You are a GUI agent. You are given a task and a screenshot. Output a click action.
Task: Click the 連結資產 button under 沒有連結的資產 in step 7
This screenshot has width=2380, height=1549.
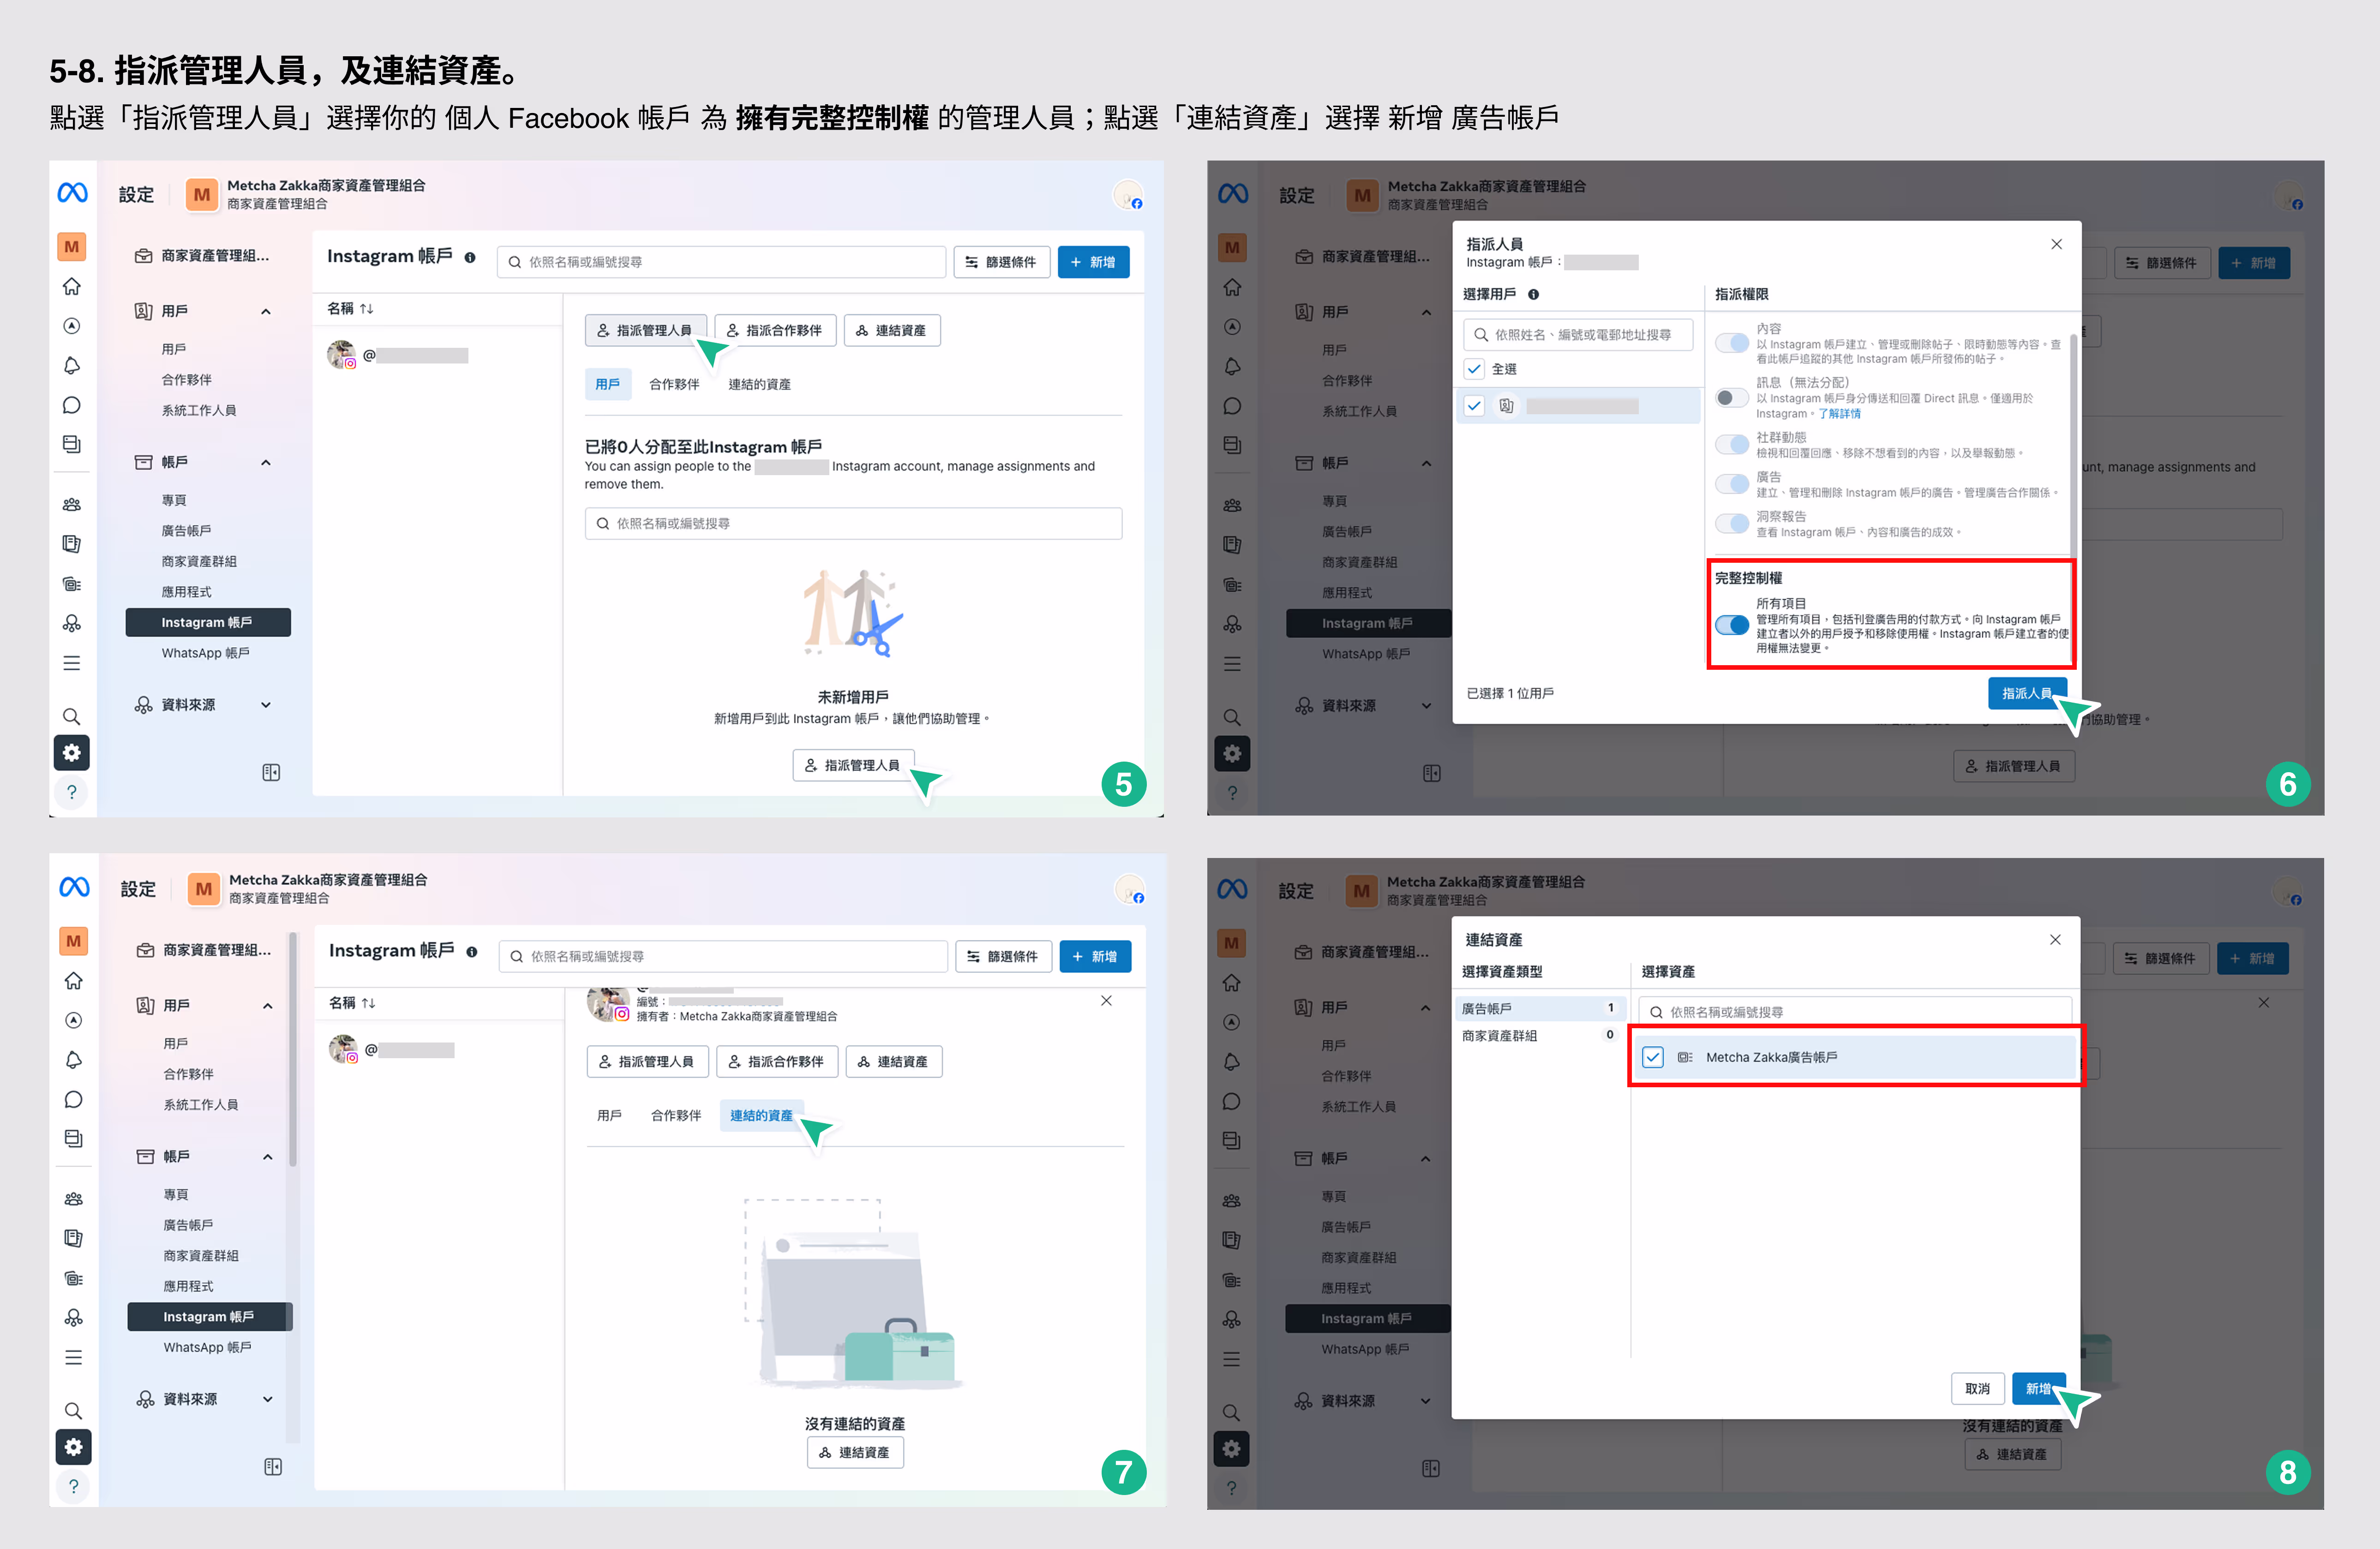855,1453
